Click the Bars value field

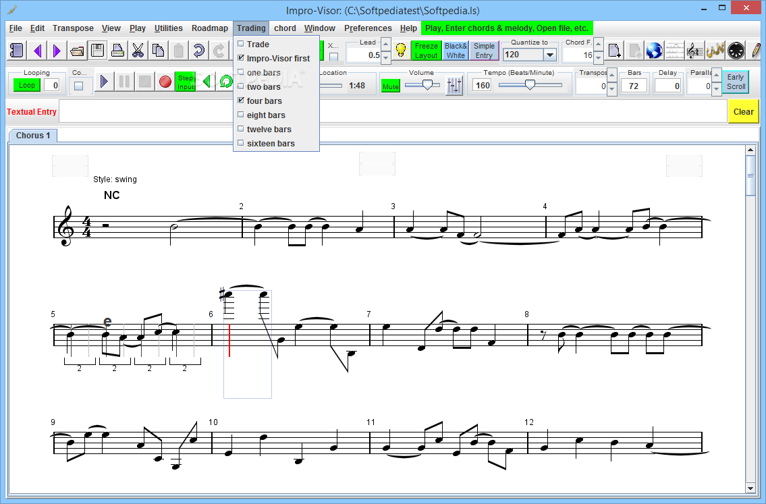[x=634, y=86]
